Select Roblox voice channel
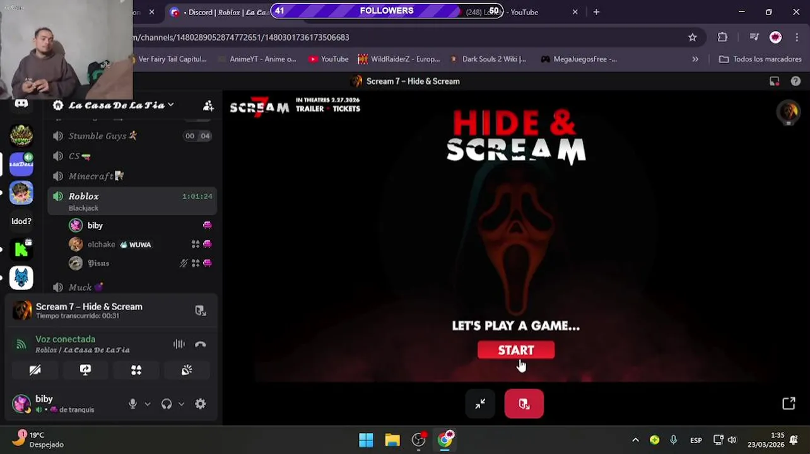This screenshot has width=810, height=454. [133, 201]
